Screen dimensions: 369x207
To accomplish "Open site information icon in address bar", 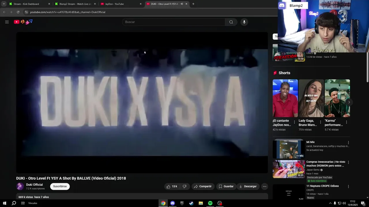I will click(x=26, y=12).
